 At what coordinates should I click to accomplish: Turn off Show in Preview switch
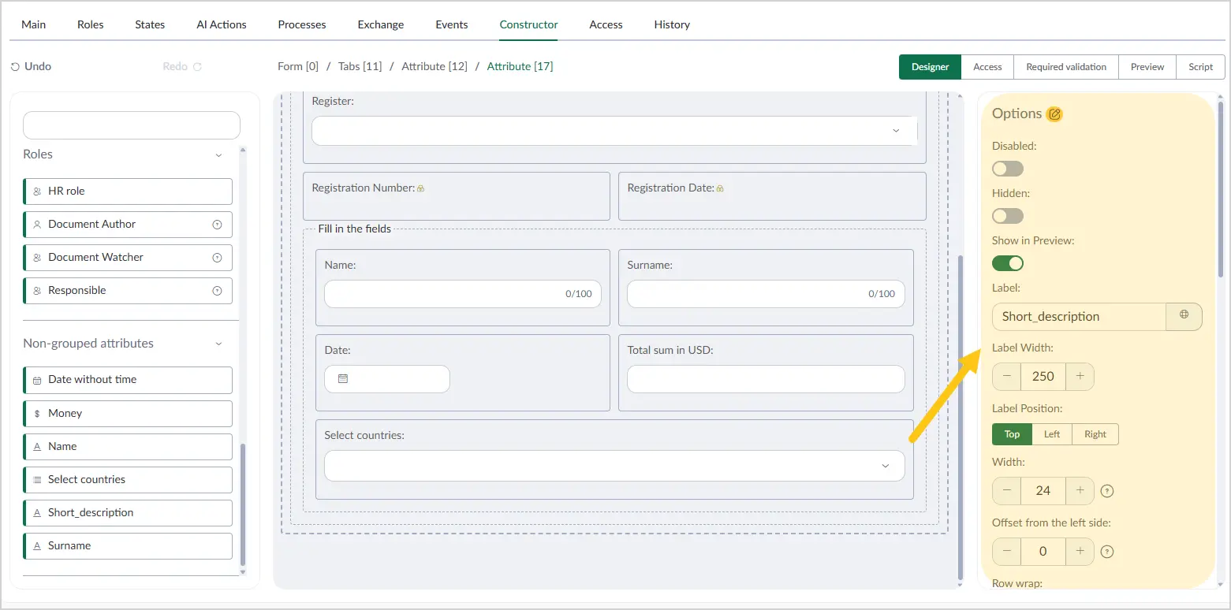click(1008, 263)
